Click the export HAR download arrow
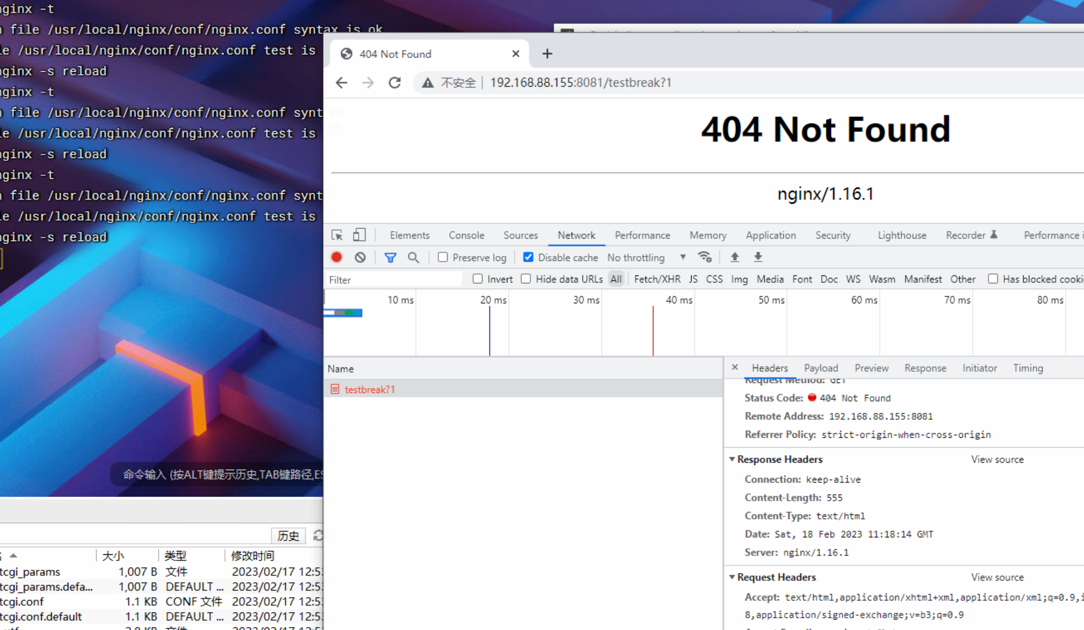This screenshot has height=630, width=1084. click(758, 257)
